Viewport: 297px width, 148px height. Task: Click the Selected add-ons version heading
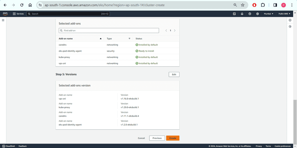(x=75, y=86)
